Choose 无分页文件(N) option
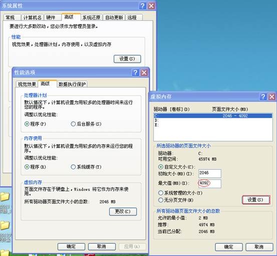Screen dimensions: 277x256 click(176, 200)
